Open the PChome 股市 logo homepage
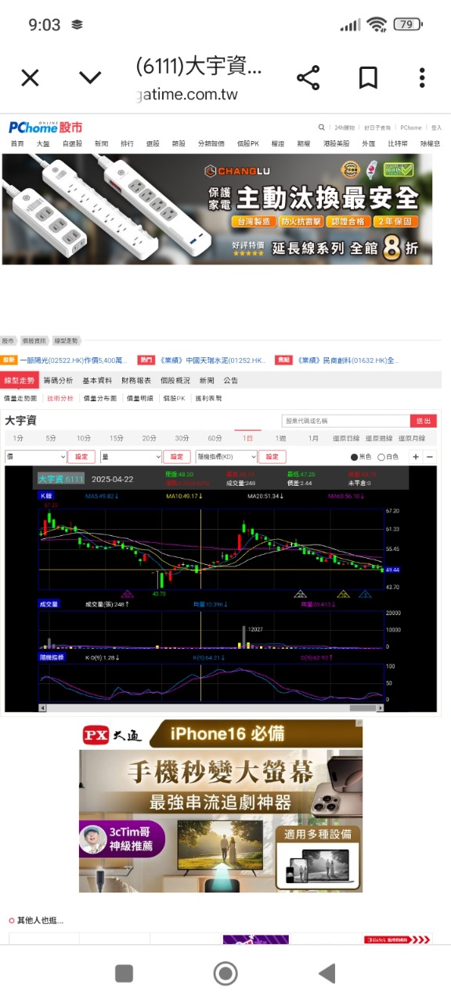Viewport: 451px width, 1003px height. (45, 127)
